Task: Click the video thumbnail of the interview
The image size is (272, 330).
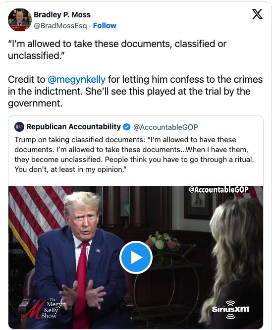Action: point(136,257)
